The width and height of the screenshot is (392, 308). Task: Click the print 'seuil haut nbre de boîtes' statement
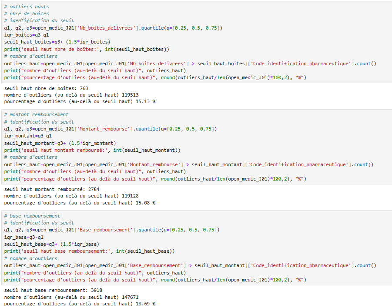pyautogui.click(x=87, y=49)
